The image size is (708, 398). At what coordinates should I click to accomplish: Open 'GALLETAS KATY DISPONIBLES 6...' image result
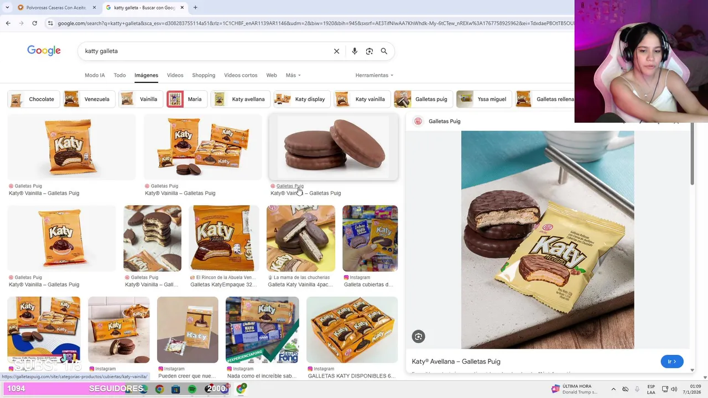click(352, 330)
